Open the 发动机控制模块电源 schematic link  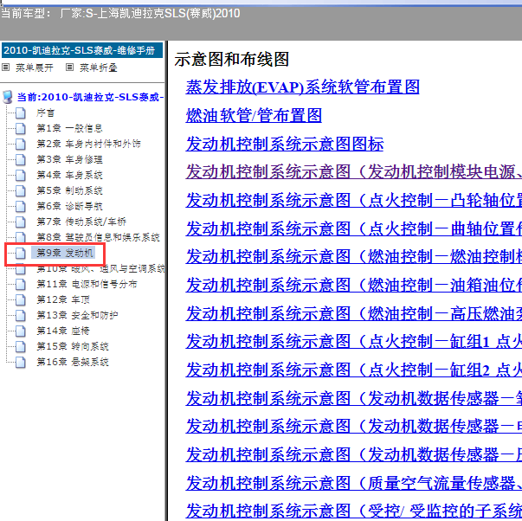(x=353, y=172)
